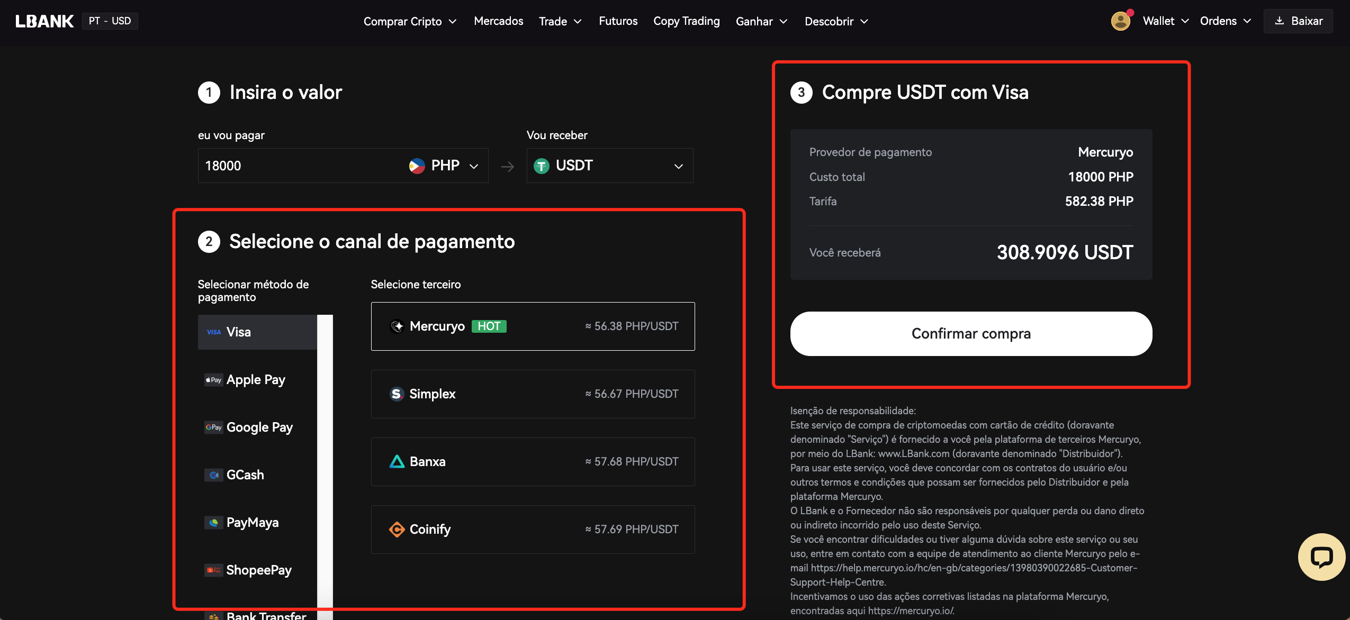Click the 582.38 PHP fee value
Screen dimensions: 1350x620
pos(1099,202)
